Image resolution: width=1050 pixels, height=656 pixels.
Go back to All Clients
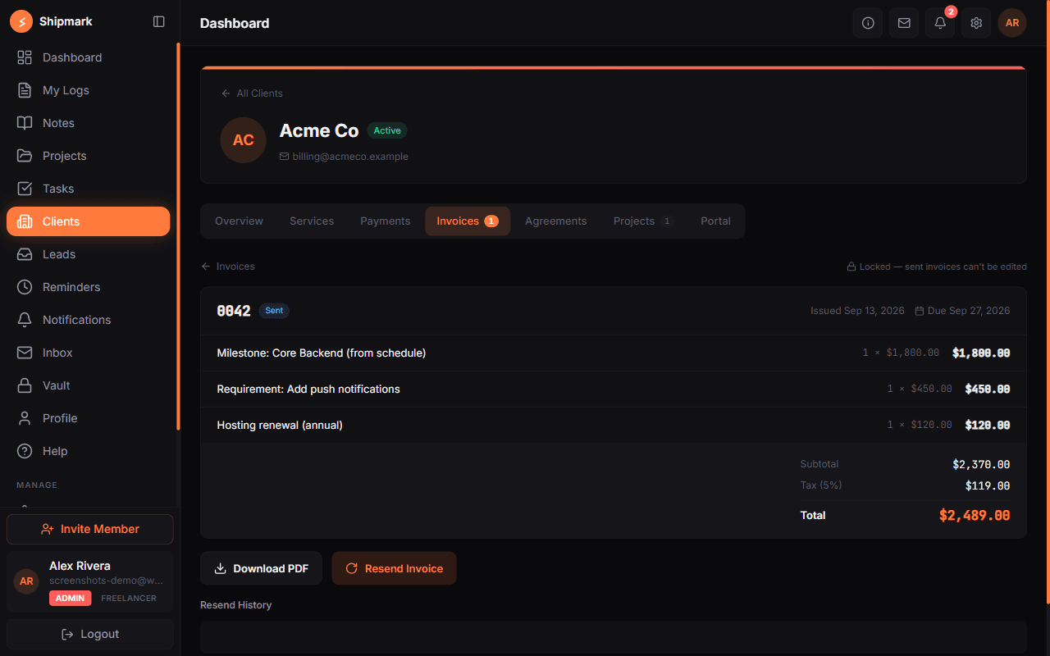[252, 93]
